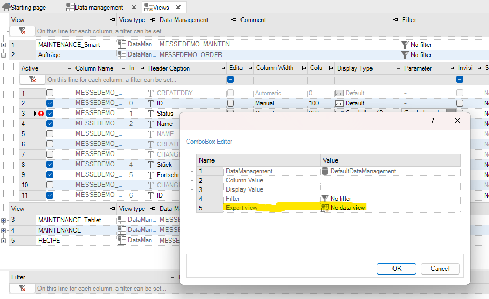489x299 pixels.
Task: Pin the View column header
Action: click(x=112, y=20)
